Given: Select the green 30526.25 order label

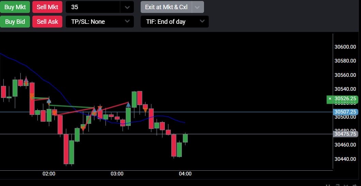Looking at the screenshot, I should (345, 99).
